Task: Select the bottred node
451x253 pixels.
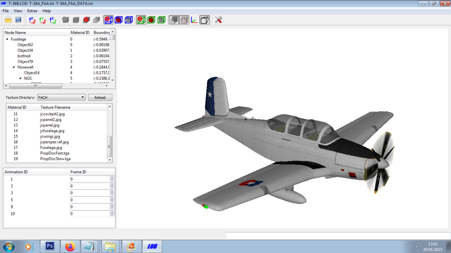Action: [x=24, y=56]
